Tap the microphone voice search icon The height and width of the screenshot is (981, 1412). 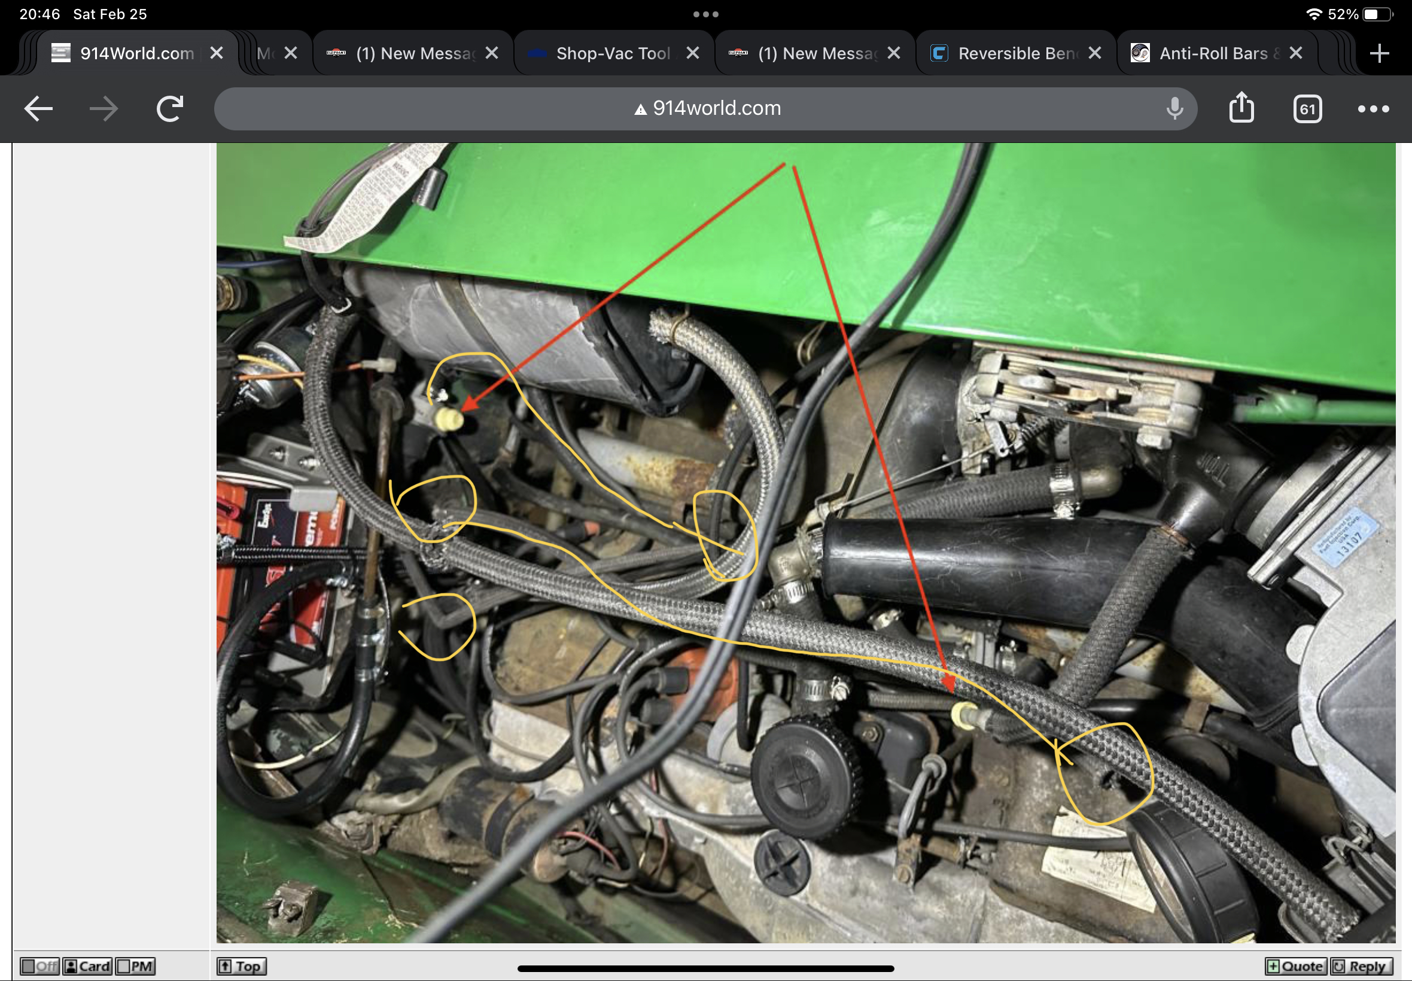pos(1174,109)
